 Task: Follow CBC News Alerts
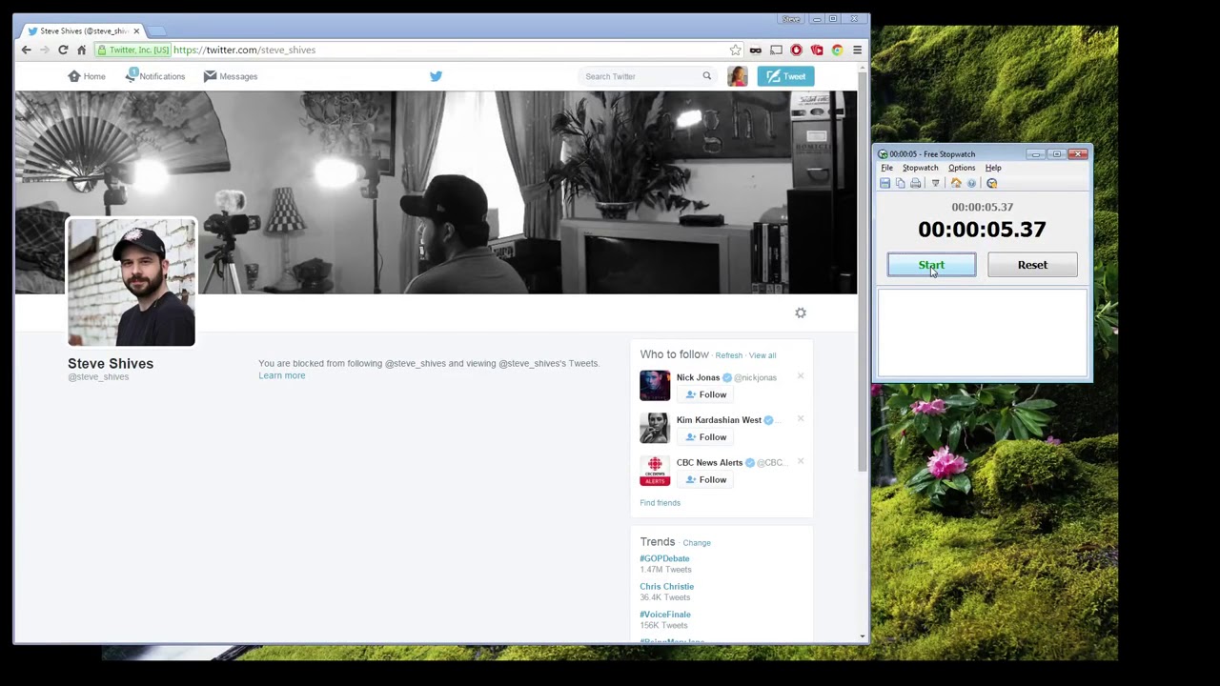(x=705, y=480)
